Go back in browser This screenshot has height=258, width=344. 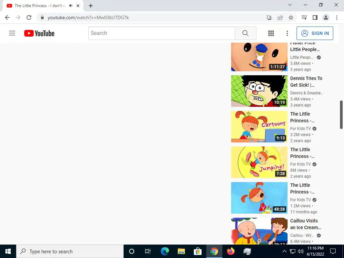pyautogui.click(x=7, y=17)
